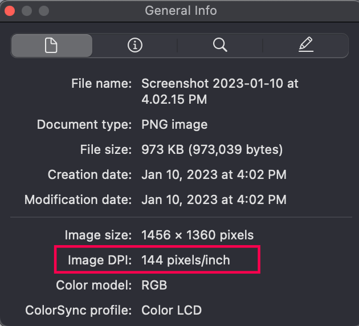The width and height of the screenshot is (359, 326).
Task: Click the "PNG image" document type value
Action: click(x=174, y=124)
